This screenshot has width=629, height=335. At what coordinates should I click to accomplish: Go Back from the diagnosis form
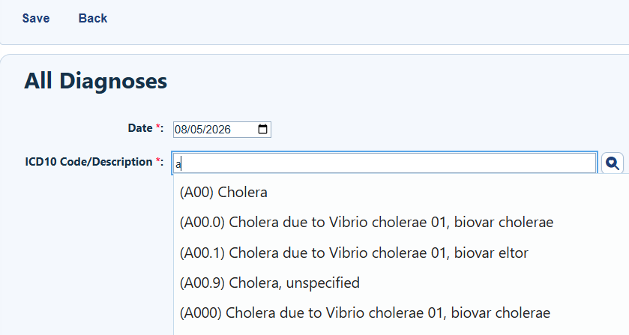93,18
